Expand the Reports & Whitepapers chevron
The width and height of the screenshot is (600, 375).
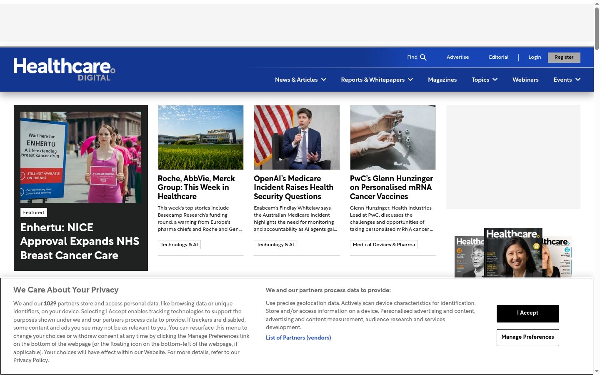(410, 80)
